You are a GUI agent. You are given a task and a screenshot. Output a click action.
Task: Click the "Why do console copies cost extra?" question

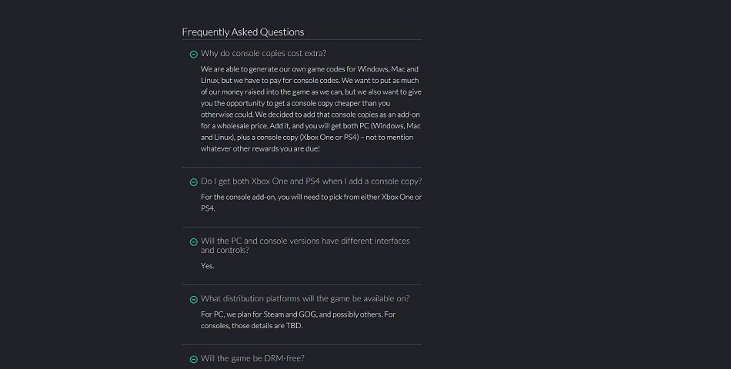(x=263, y=54)
